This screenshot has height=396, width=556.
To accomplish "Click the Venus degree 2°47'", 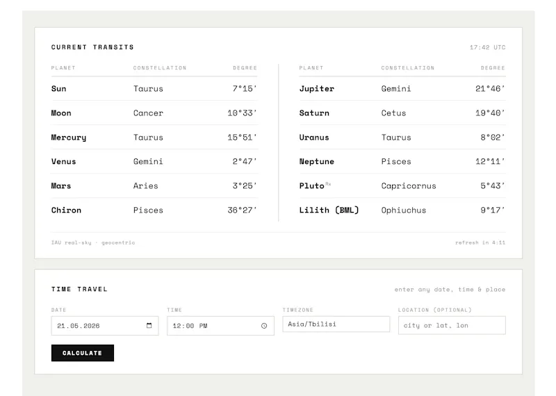I will 245,162.
